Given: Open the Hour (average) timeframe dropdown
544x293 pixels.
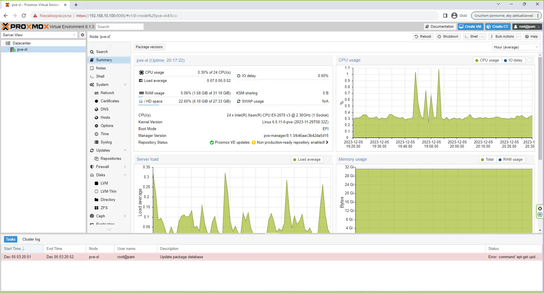Looking at the screenshot, I should (516, 47).
